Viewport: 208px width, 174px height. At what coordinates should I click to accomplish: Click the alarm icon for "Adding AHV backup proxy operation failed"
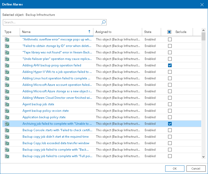coord(7,65)
